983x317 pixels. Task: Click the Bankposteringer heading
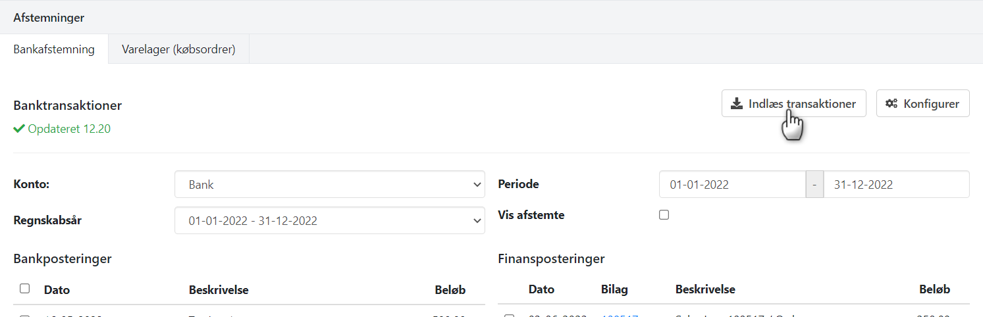63,258
